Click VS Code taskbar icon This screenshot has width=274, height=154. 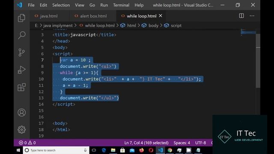click(161, 150)
